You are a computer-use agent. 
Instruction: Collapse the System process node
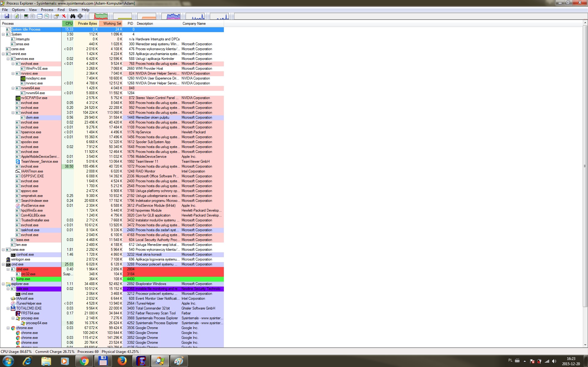[x=3, y=34]
